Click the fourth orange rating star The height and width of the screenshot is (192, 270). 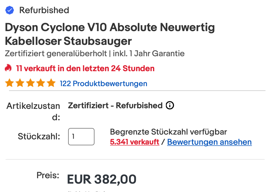tap(41, 83)
